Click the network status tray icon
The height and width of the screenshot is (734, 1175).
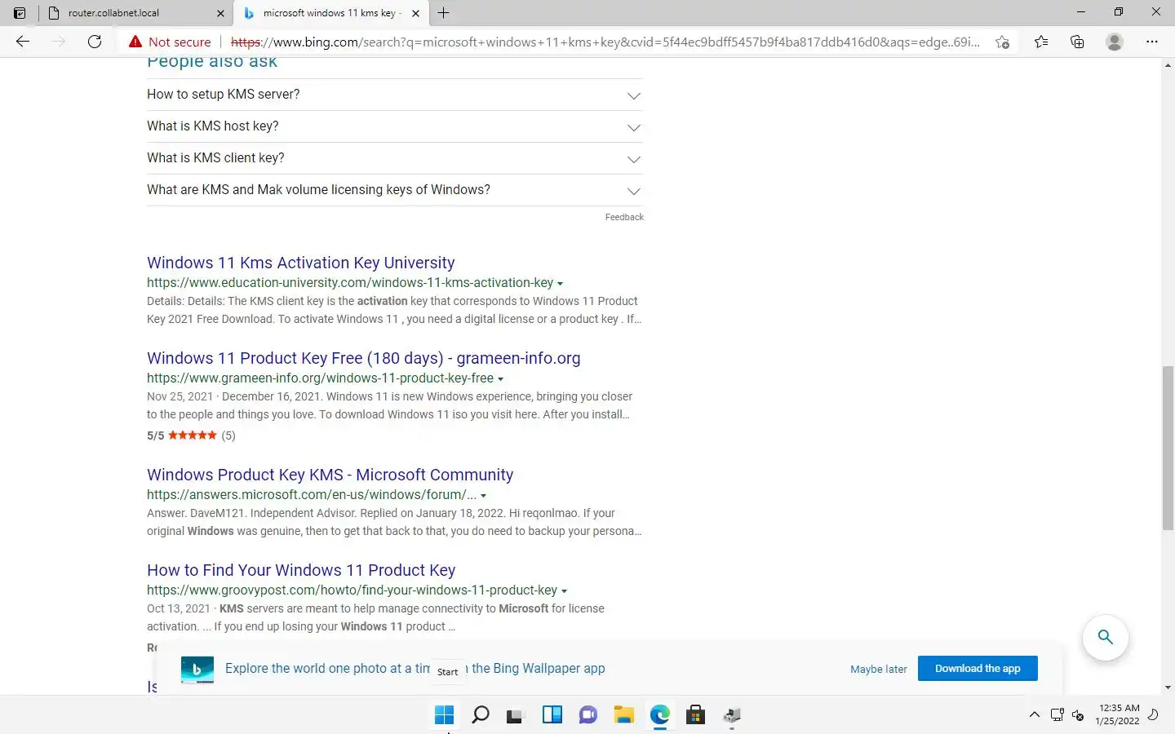coord(1057,715)
